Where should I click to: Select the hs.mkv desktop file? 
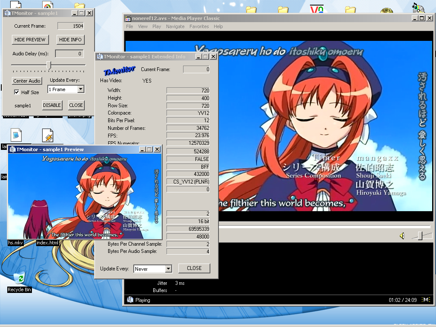(16, 242)
